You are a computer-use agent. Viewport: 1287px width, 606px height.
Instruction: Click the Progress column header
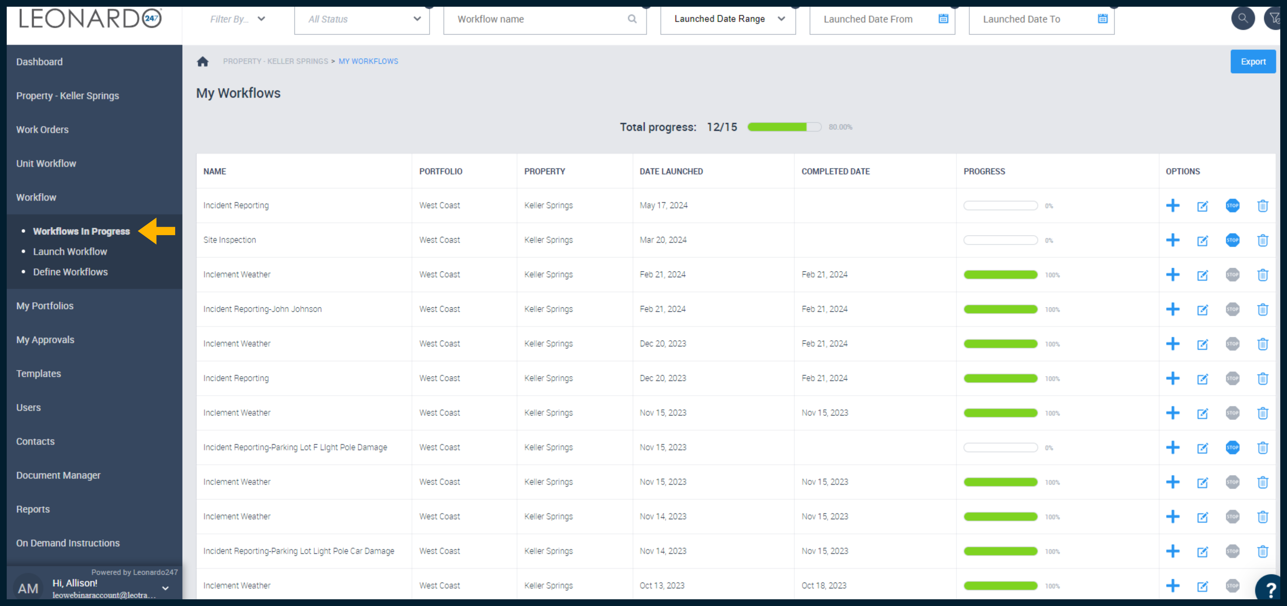coord(984,172)
